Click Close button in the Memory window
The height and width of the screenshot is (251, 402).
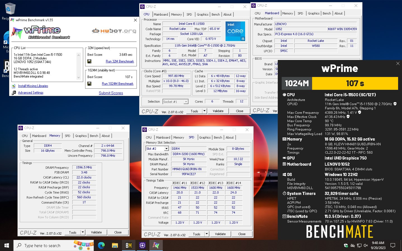point(118,232)
